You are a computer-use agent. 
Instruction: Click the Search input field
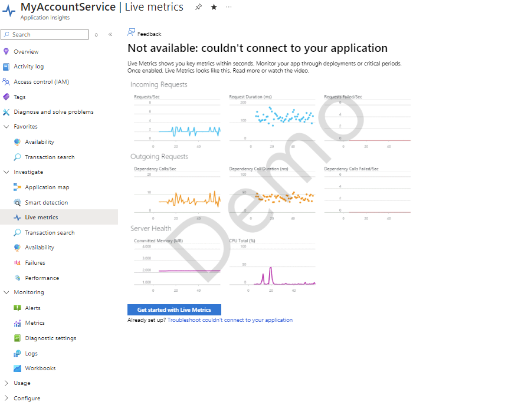[44, 35]
